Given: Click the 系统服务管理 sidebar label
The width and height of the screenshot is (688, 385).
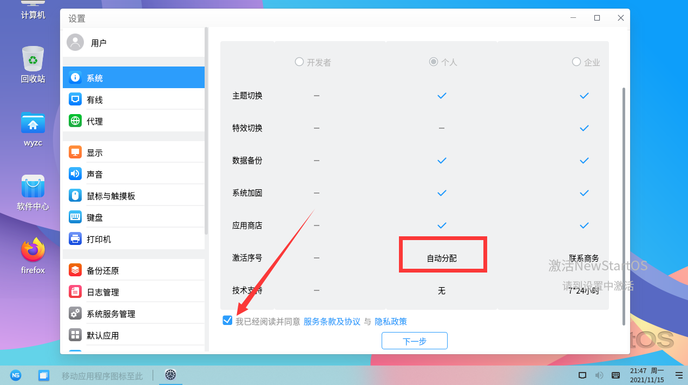Looking at the screenshot, I should tap(111, 314).
